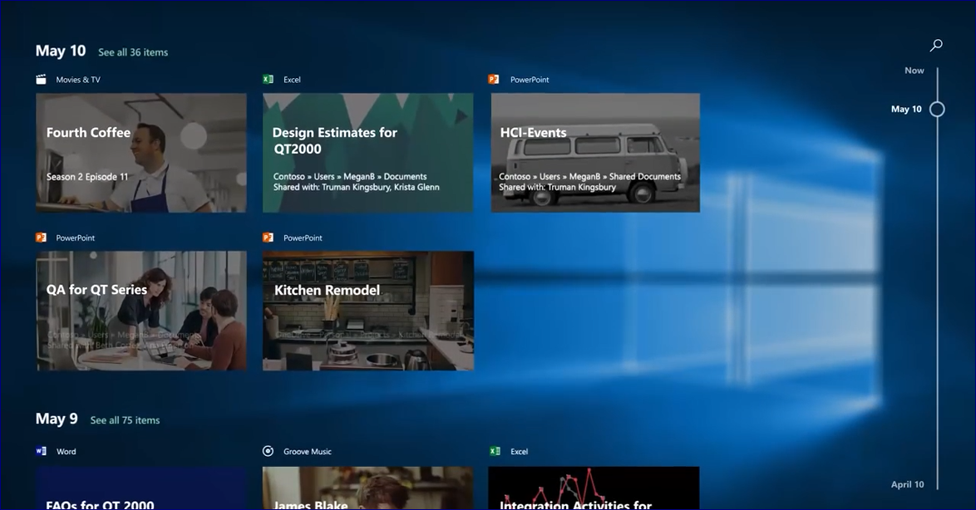Click the Groove Music icon above James Blake

[x=267, y=450]
